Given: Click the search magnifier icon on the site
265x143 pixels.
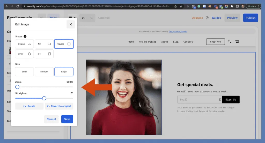Looking at the screenshot, I should click(x=229, y=42).
